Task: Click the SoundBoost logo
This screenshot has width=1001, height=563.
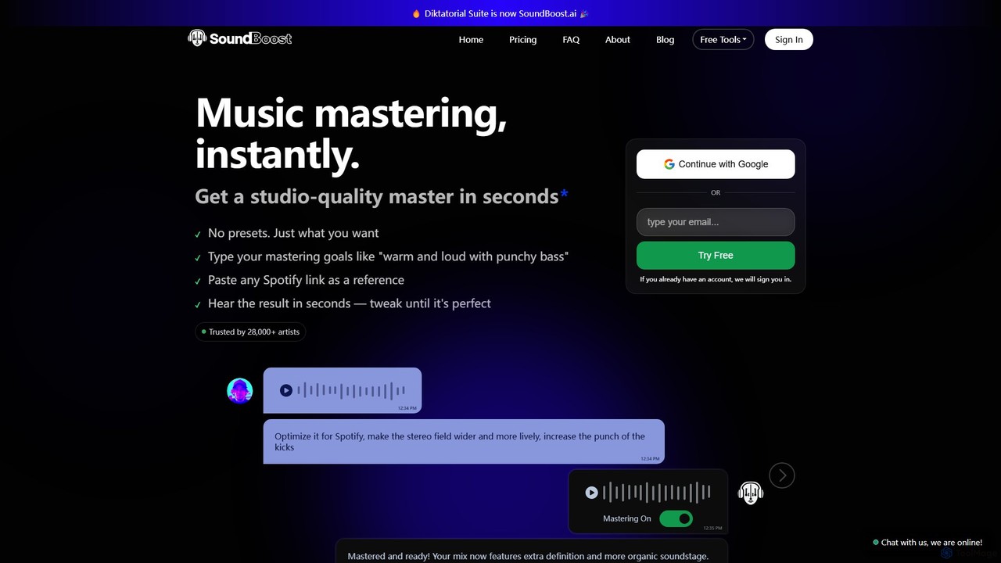Action: coord(239,38)
